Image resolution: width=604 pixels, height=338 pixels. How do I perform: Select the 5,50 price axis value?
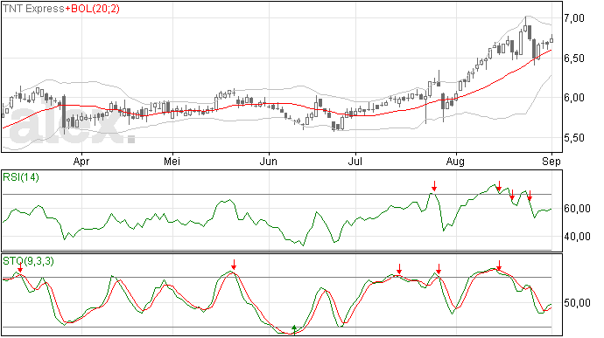click(x=574, y=138)
